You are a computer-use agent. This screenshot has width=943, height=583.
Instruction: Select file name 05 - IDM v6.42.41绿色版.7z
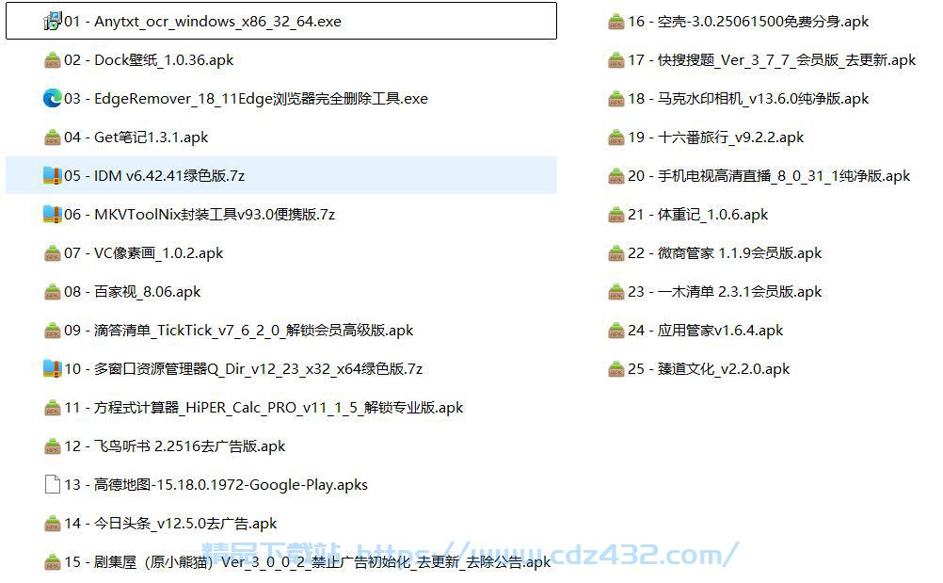tap(154, 176)
